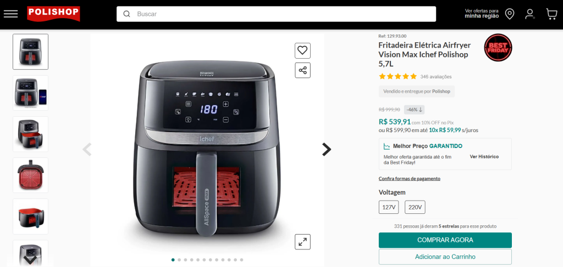
Task: Open the user account icon
Action: click(x=529, y=14)
